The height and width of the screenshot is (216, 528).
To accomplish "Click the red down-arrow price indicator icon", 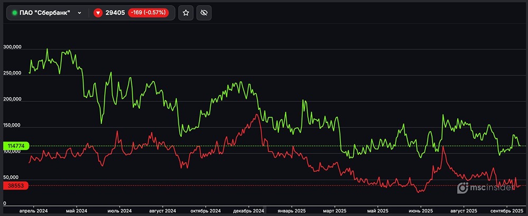I will point(98,13).
